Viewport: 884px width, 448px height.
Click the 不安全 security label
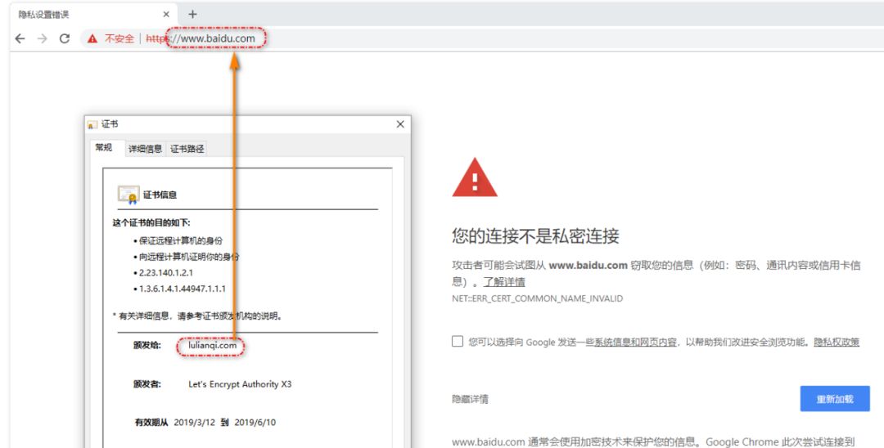pyautogui.click(x=119, y=38)
